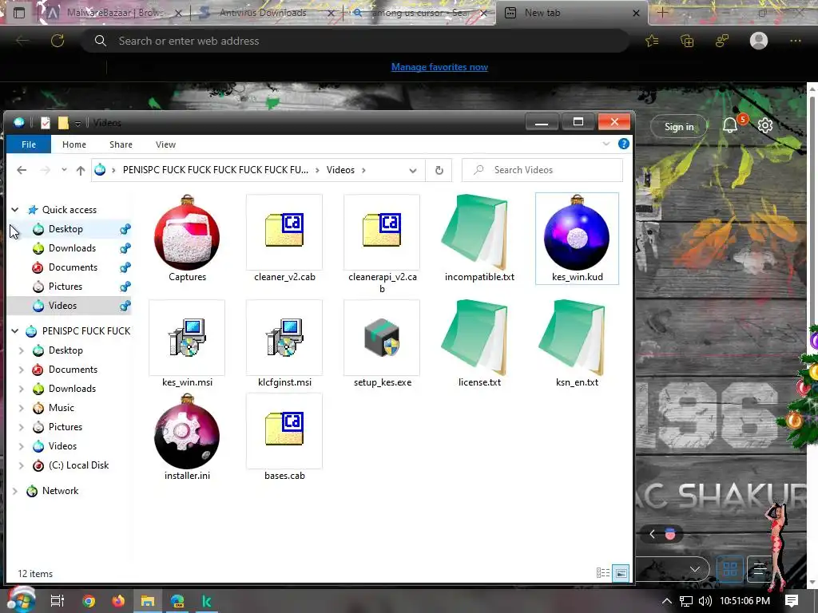Select Documents in Quick access
The height and width of the screenshot is (613, 818).
[x=73, y=267]
